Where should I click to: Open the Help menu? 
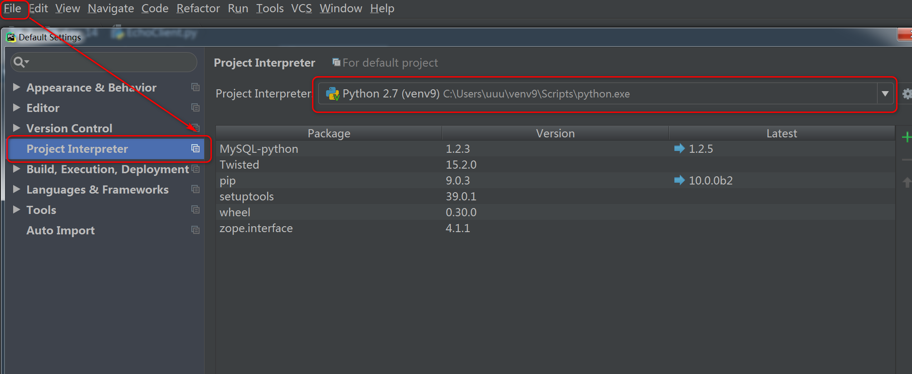382,9
